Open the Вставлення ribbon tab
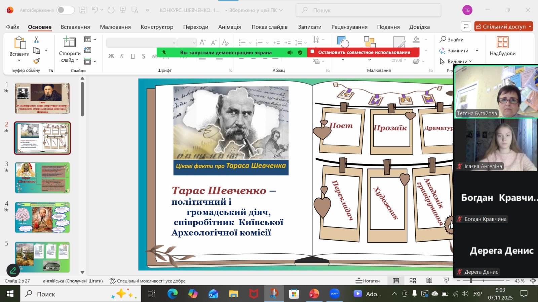This screenshot has width=538, height=302. pyautogui.click(x=75, y=27)
